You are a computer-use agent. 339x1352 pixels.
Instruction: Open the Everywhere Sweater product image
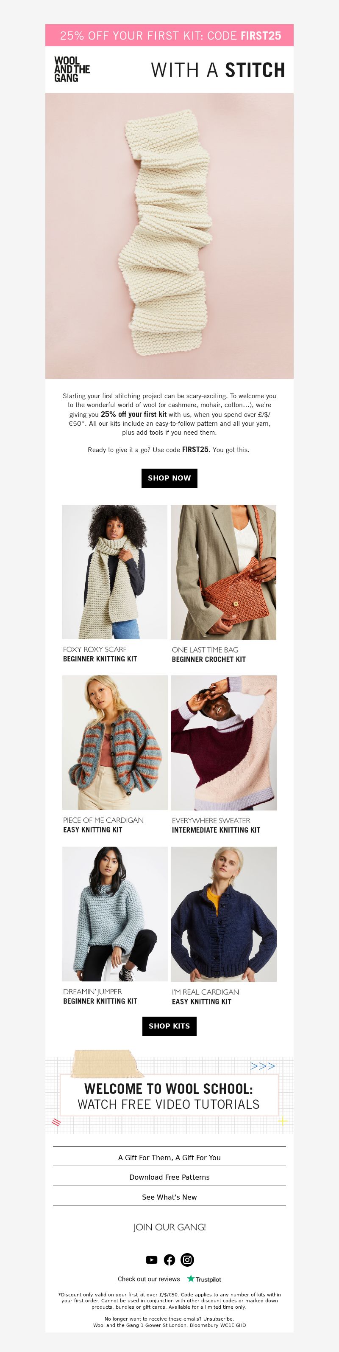224,743
